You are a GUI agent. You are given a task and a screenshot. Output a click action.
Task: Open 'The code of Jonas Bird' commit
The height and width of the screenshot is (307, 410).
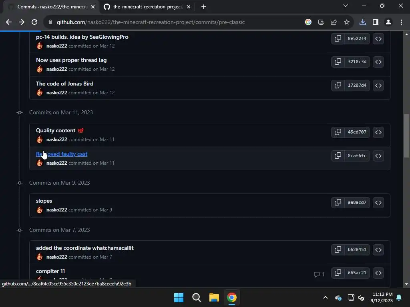tap(64, 84)
